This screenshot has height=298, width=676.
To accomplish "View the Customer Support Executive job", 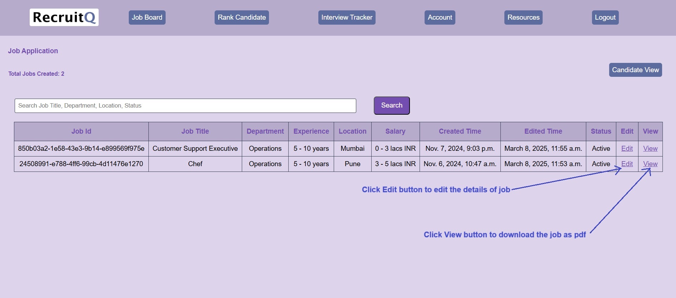I will point(650,149).
